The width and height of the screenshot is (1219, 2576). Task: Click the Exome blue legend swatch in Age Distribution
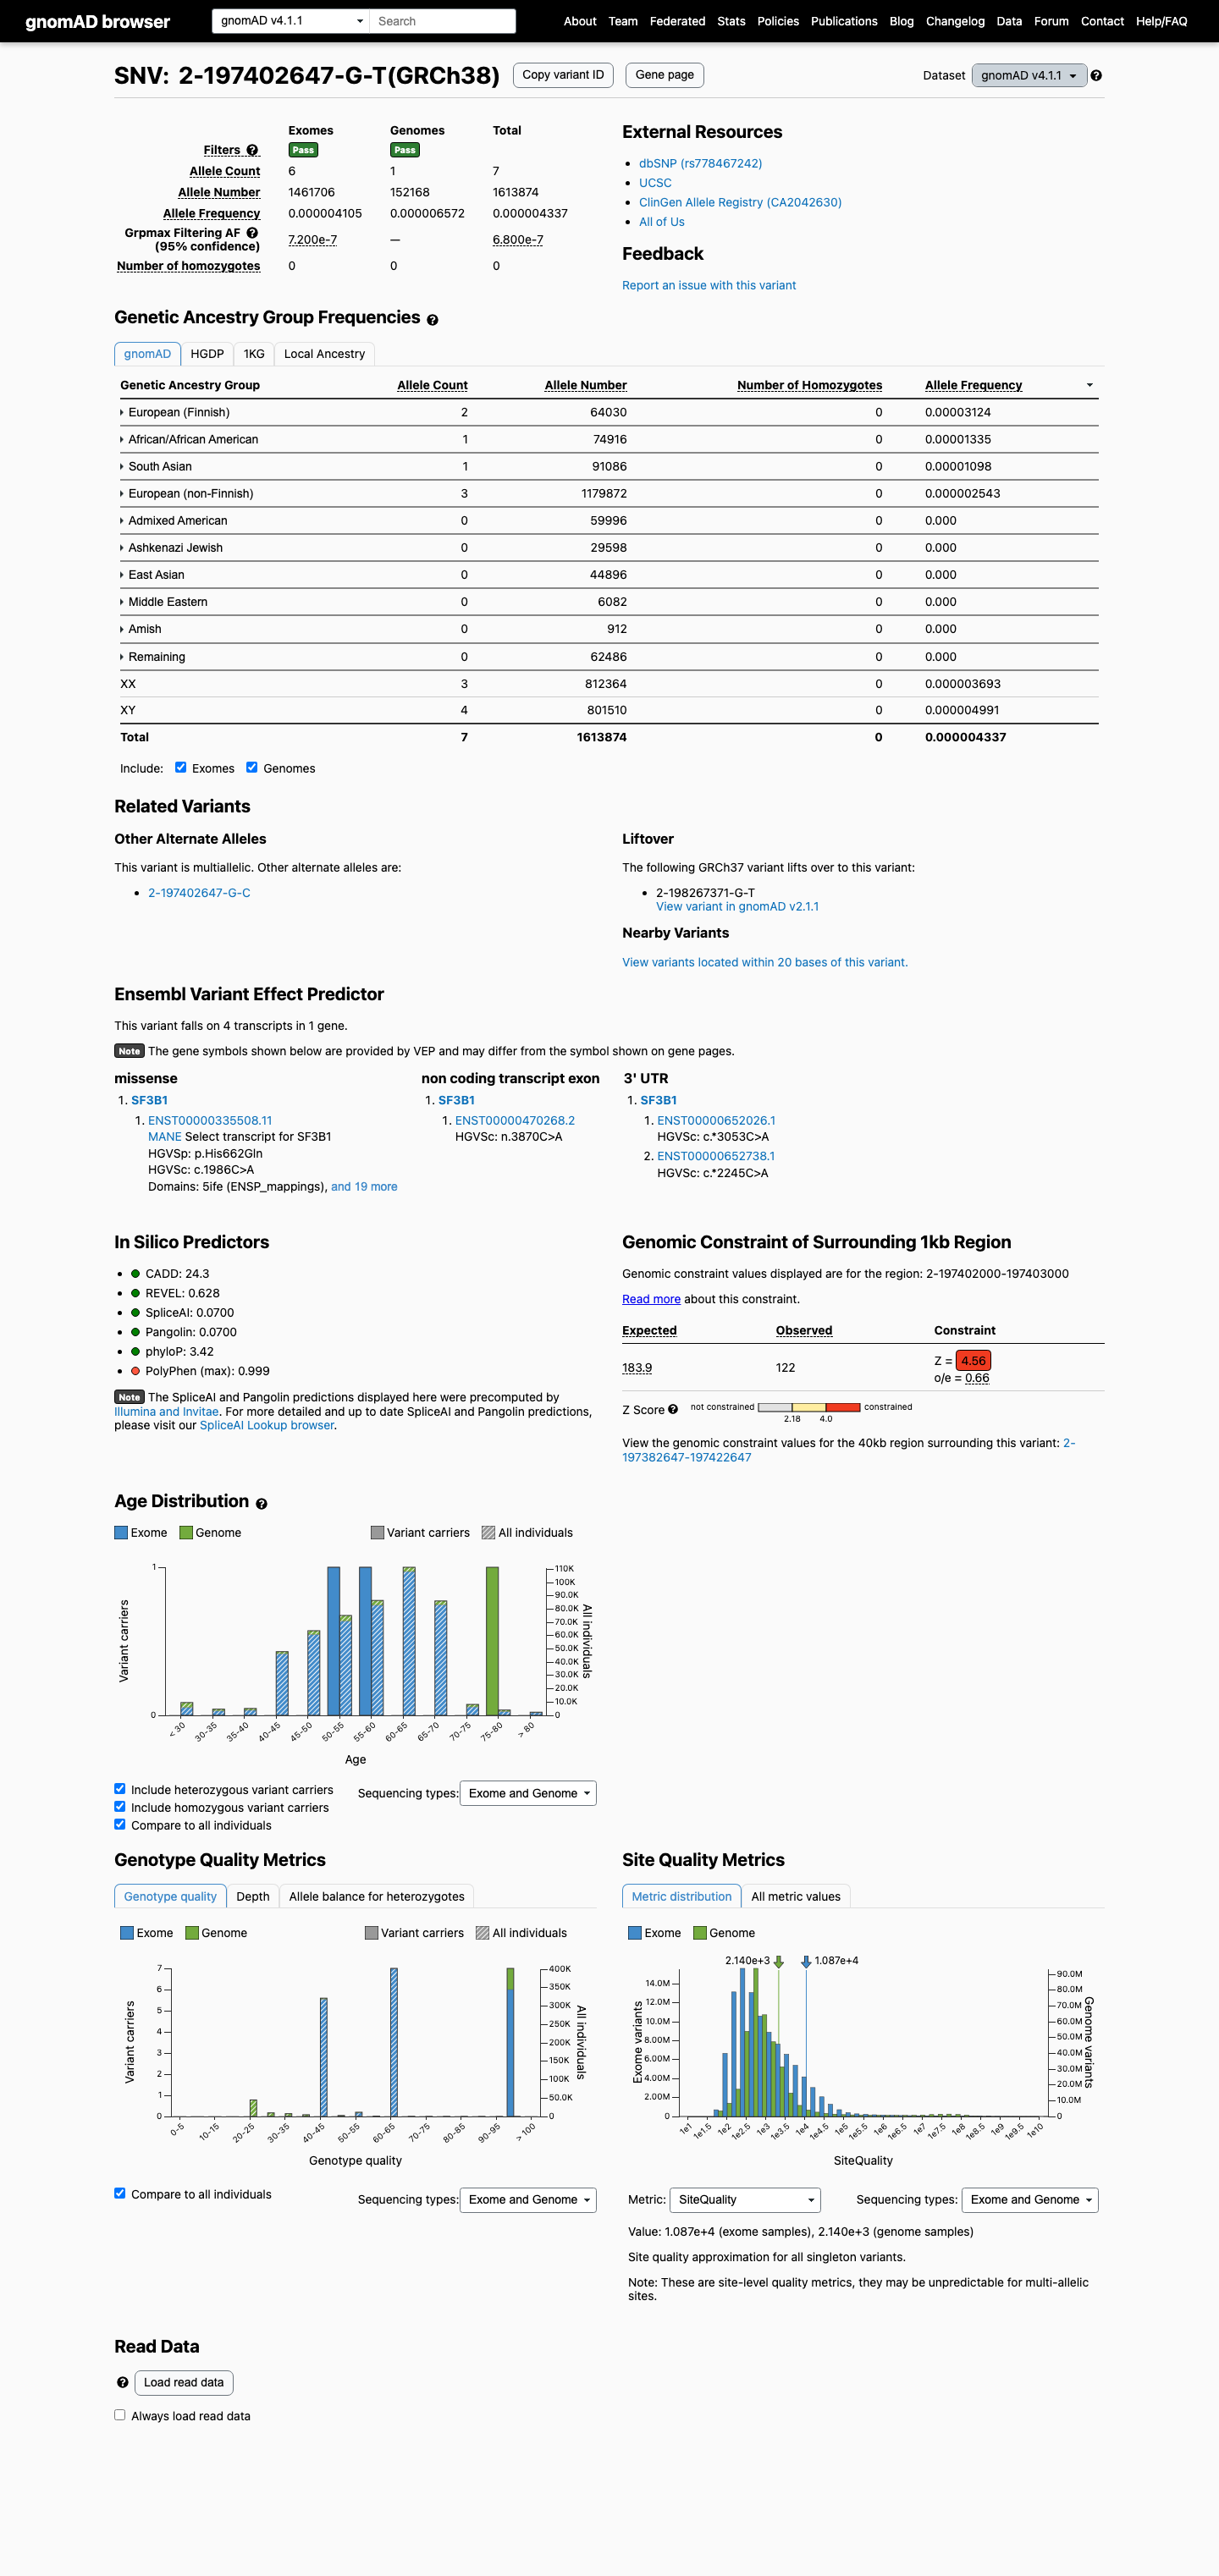click(121, 1533)
